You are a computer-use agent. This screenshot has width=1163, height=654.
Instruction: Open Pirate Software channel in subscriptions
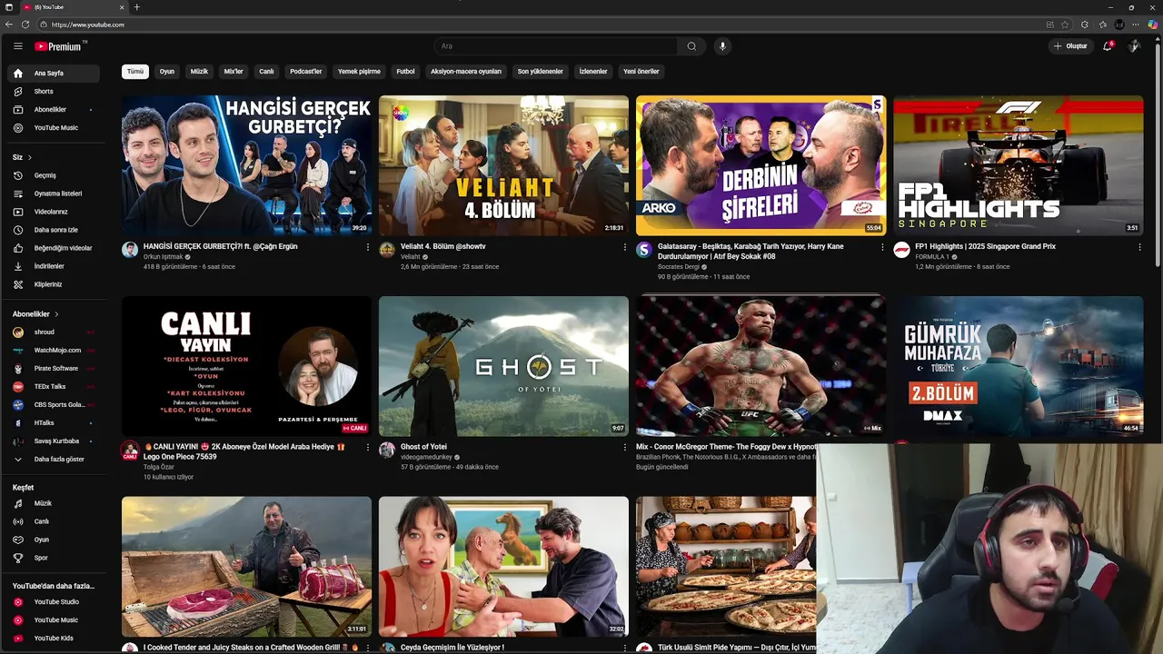point(53,369)
